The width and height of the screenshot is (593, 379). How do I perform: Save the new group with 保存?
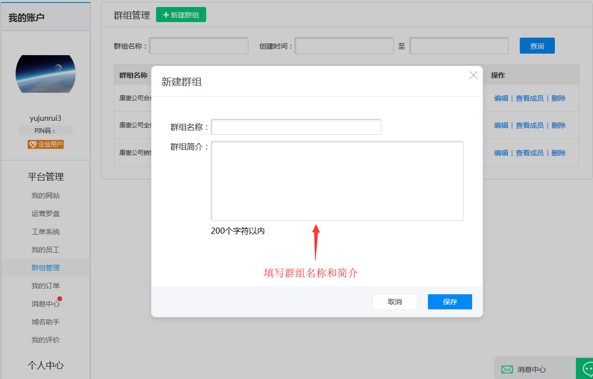pyautogui.click(x=450, y=301)
